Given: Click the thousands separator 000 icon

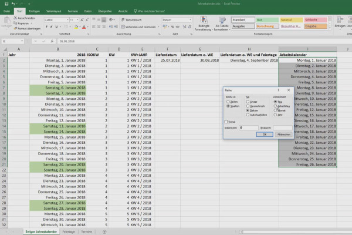Looking at the screenshot, I should pyautogui.click(x=178, y=27).
